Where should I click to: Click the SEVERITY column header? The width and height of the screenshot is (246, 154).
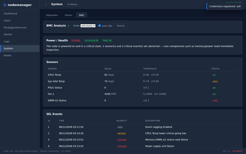tap(121, 121)
